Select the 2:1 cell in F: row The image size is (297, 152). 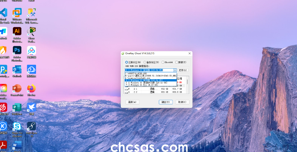click(x=135, y=89)
